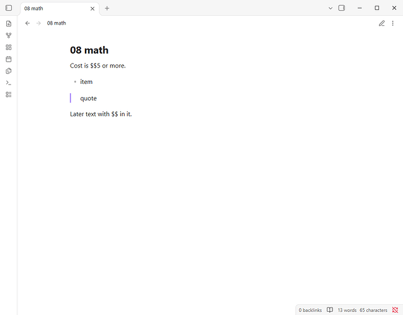This screenshot has width=403, height=315.
Task: Navigate forward with the right arrow
Action: tap(38, 23)
